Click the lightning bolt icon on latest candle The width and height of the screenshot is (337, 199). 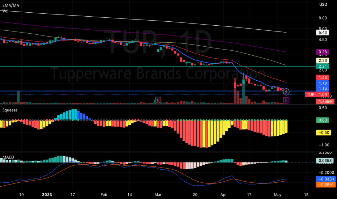286,92
